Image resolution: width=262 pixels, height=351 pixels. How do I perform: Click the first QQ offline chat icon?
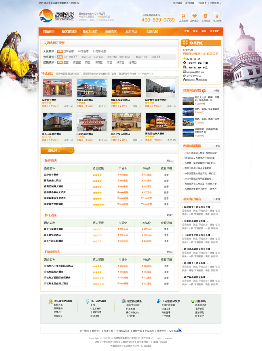click(x=189, y=80)
